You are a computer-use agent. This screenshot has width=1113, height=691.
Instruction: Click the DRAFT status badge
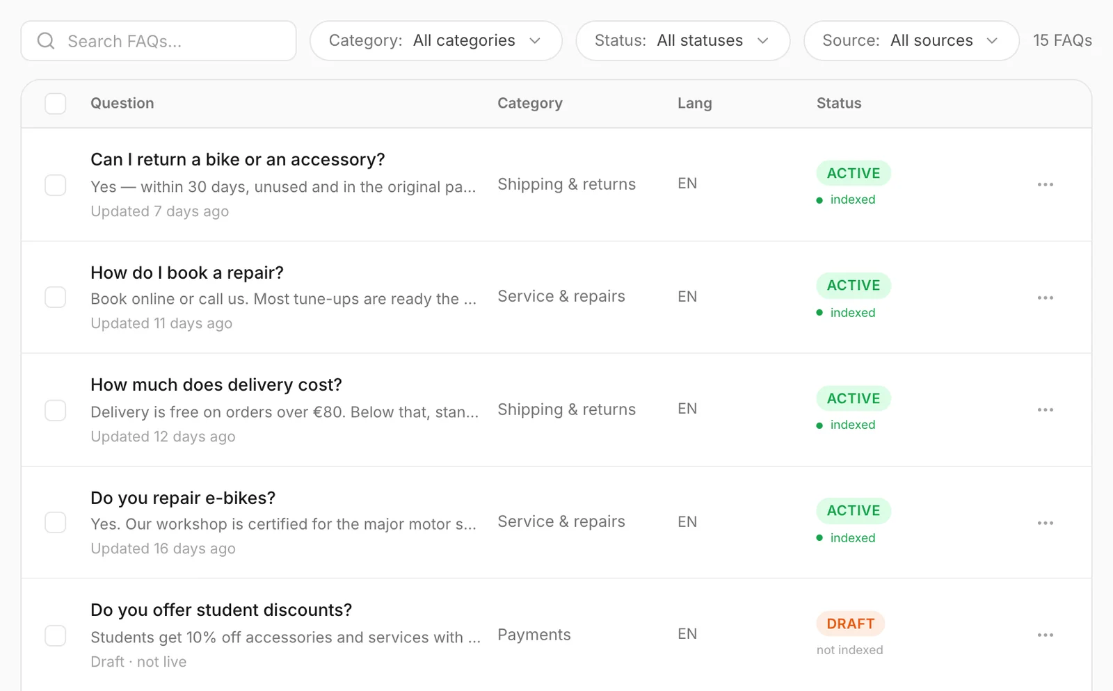coord(850,624)
